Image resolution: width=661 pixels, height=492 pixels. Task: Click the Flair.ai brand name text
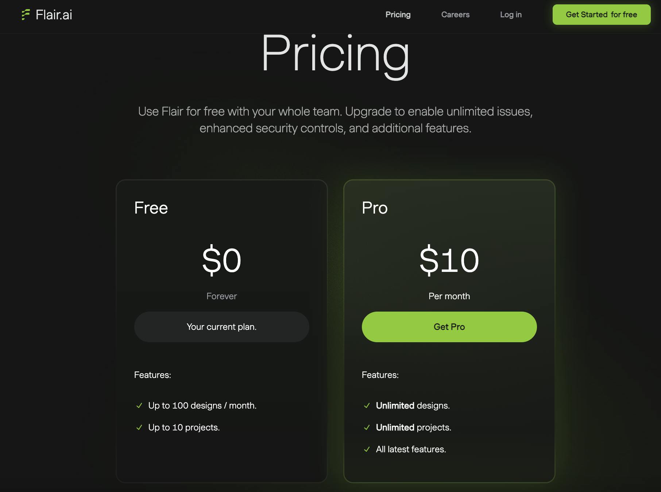pyautogui.click(x=54, y=15)
